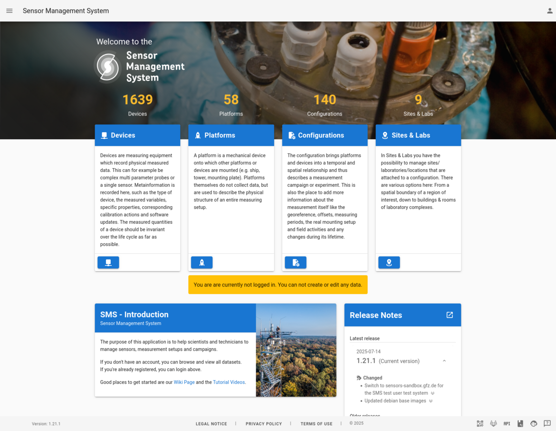This screenshot has height=431, width=556.
Task: Click the 'SMS - Introduction' card title
Action: 134,315
